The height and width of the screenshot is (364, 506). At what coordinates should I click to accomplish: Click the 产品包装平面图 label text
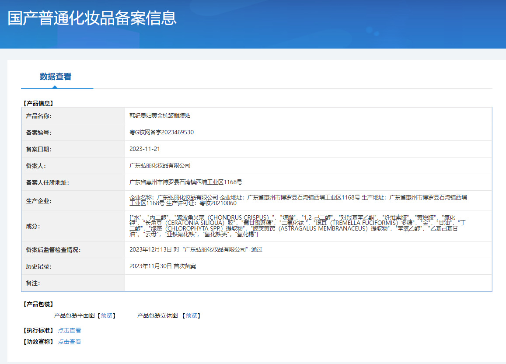[x=74, y=315]
